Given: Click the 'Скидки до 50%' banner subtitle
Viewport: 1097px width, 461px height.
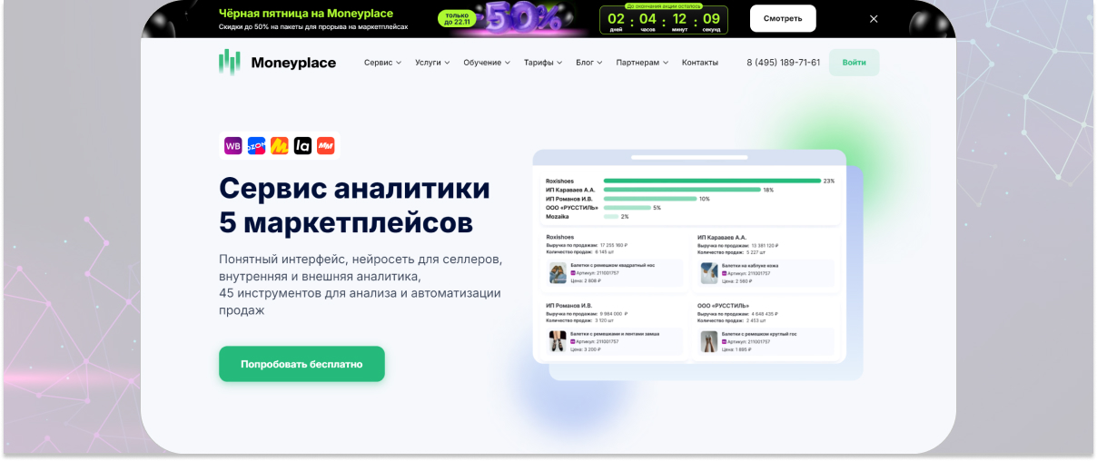Looking at the screenshot, I should coord(313,27).
